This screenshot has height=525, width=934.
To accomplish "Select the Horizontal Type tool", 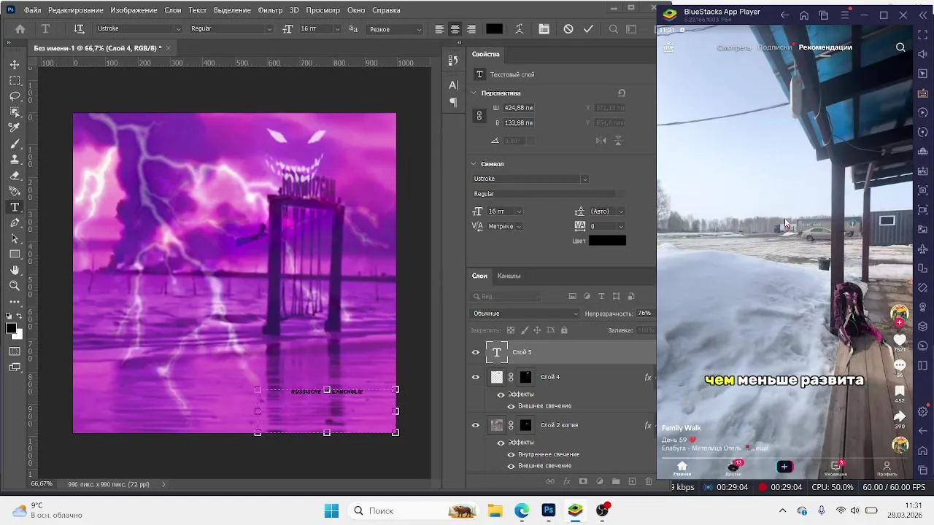I will point(15,207).
